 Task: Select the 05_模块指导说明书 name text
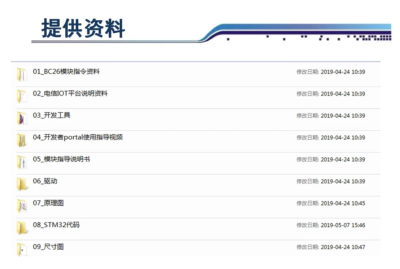click(x=62, y=159)
